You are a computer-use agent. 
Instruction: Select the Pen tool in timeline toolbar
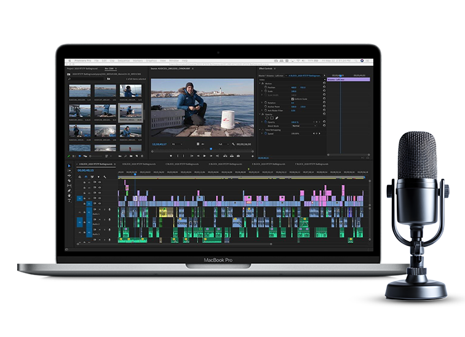click(x=70, y=191)
